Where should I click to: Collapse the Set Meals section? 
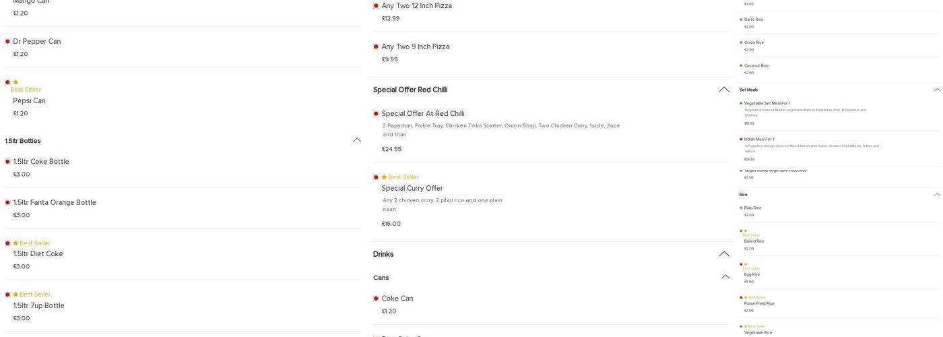point(937,90)
